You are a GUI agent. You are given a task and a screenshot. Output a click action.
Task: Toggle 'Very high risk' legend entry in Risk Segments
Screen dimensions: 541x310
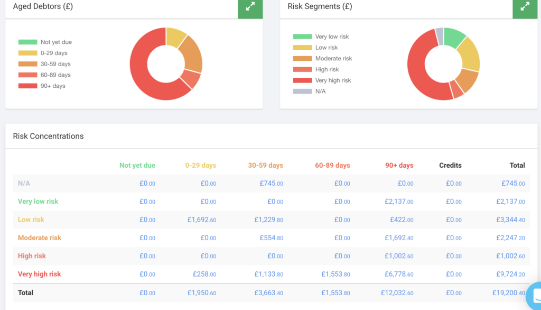click(x=333, y=80)
